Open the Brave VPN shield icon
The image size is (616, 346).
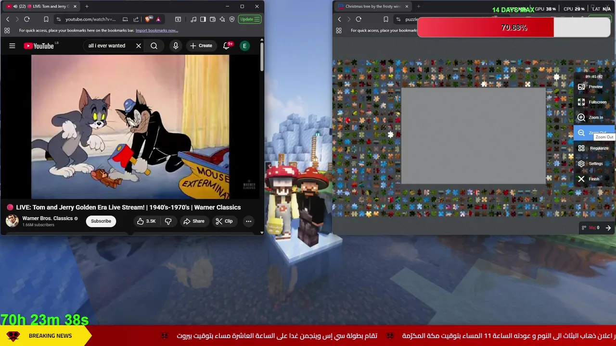tap(232, 19)
